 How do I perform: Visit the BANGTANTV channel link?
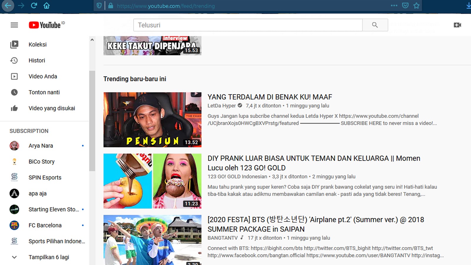[x=223, y=238]
